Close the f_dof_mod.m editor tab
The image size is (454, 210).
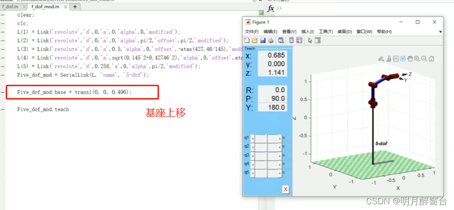click(66, 7)
